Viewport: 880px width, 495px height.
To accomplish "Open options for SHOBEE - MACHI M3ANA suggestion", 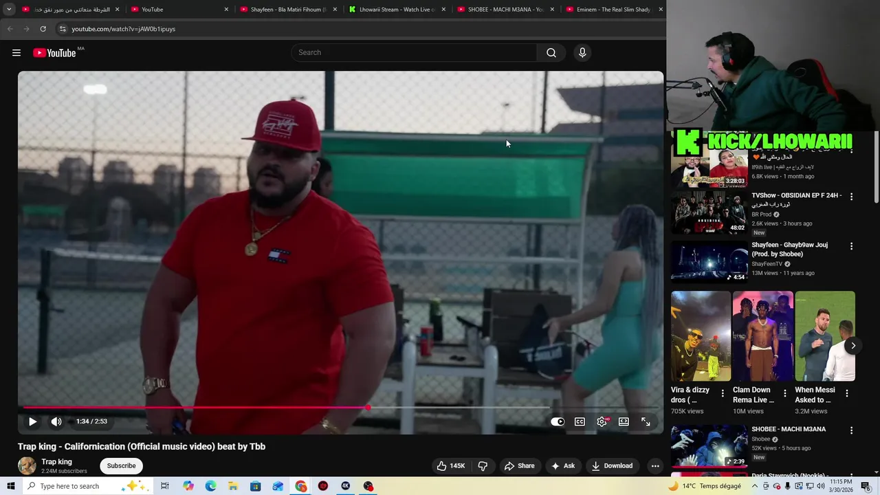I will pos(851,430).
